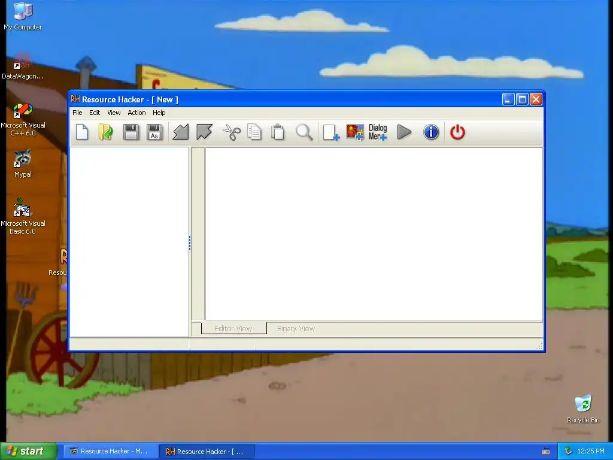Screen dimensions: 613x460
Task: Click the Add image resource icon
Action: 354,132
